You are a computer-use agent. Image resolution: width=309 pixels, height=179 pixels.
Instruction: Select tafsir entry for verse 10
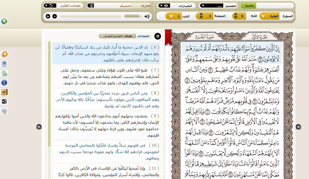pyautogui.click(x=106, y=152)
